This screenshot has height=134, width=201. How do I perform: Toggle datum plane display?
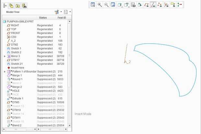click(147, 5)
